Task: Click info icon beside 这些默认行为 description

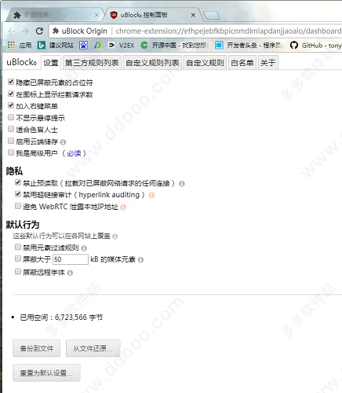Action: [115, 237]
